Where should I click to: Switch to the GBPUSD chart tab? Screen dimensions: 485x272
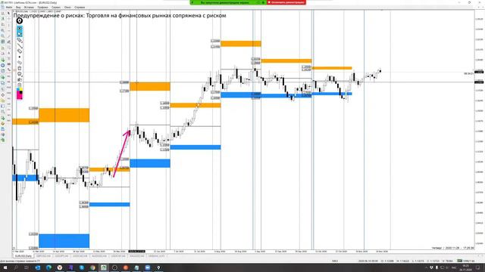[x=43, y=256]
